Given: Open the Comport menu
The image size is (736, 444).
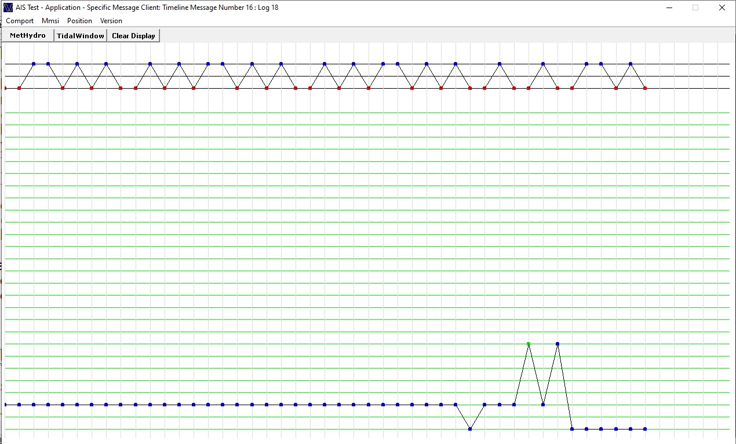Looking at the screenshot, I should coord(20,21).
